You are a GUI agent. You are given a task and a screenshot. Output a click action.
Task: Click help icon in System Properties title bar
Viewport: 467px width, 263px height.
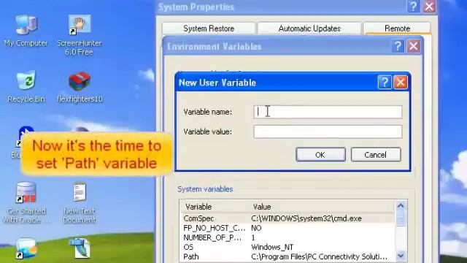click(x=414, y=7)
